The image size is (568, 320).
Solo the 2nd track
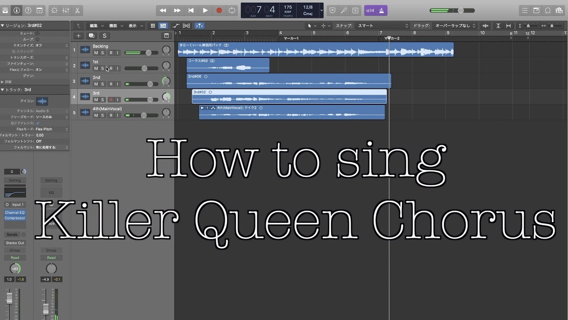pos(103,84)
